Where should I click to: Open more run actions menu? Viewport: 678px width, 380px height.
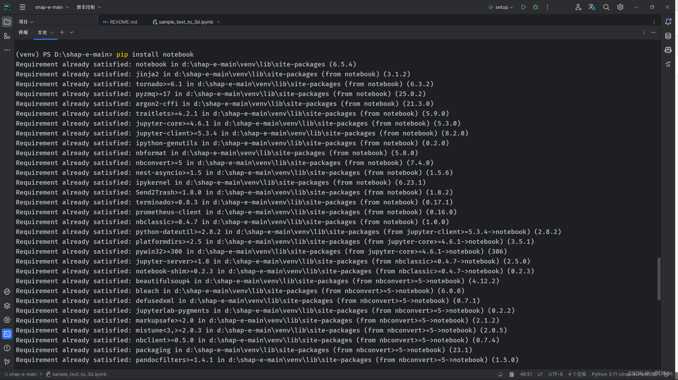point(548,7)
